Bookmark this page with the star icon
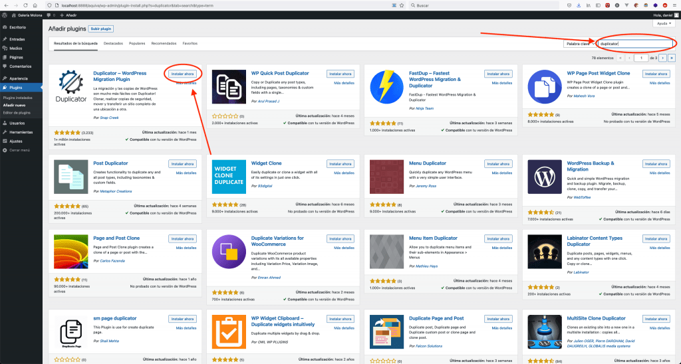The width and height of the screenshot is (681, 364). tap(402, 5)
